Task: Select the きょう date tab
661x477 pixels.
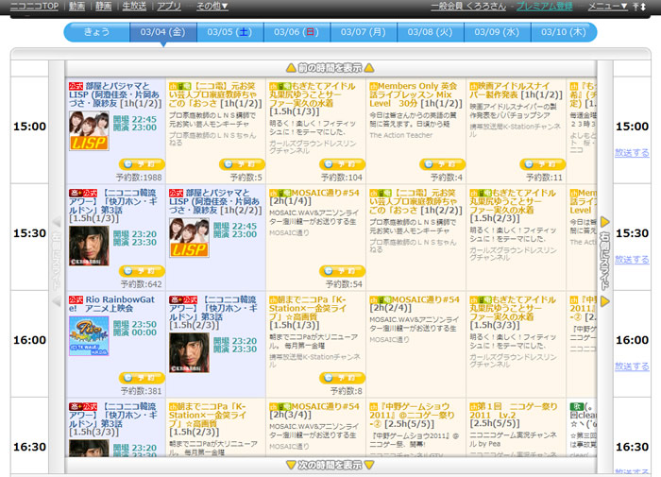Action: (x=97, y=32)
